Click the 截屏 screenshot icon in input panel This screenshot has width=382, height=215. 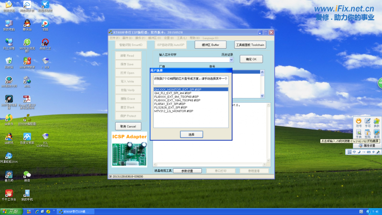376,134
